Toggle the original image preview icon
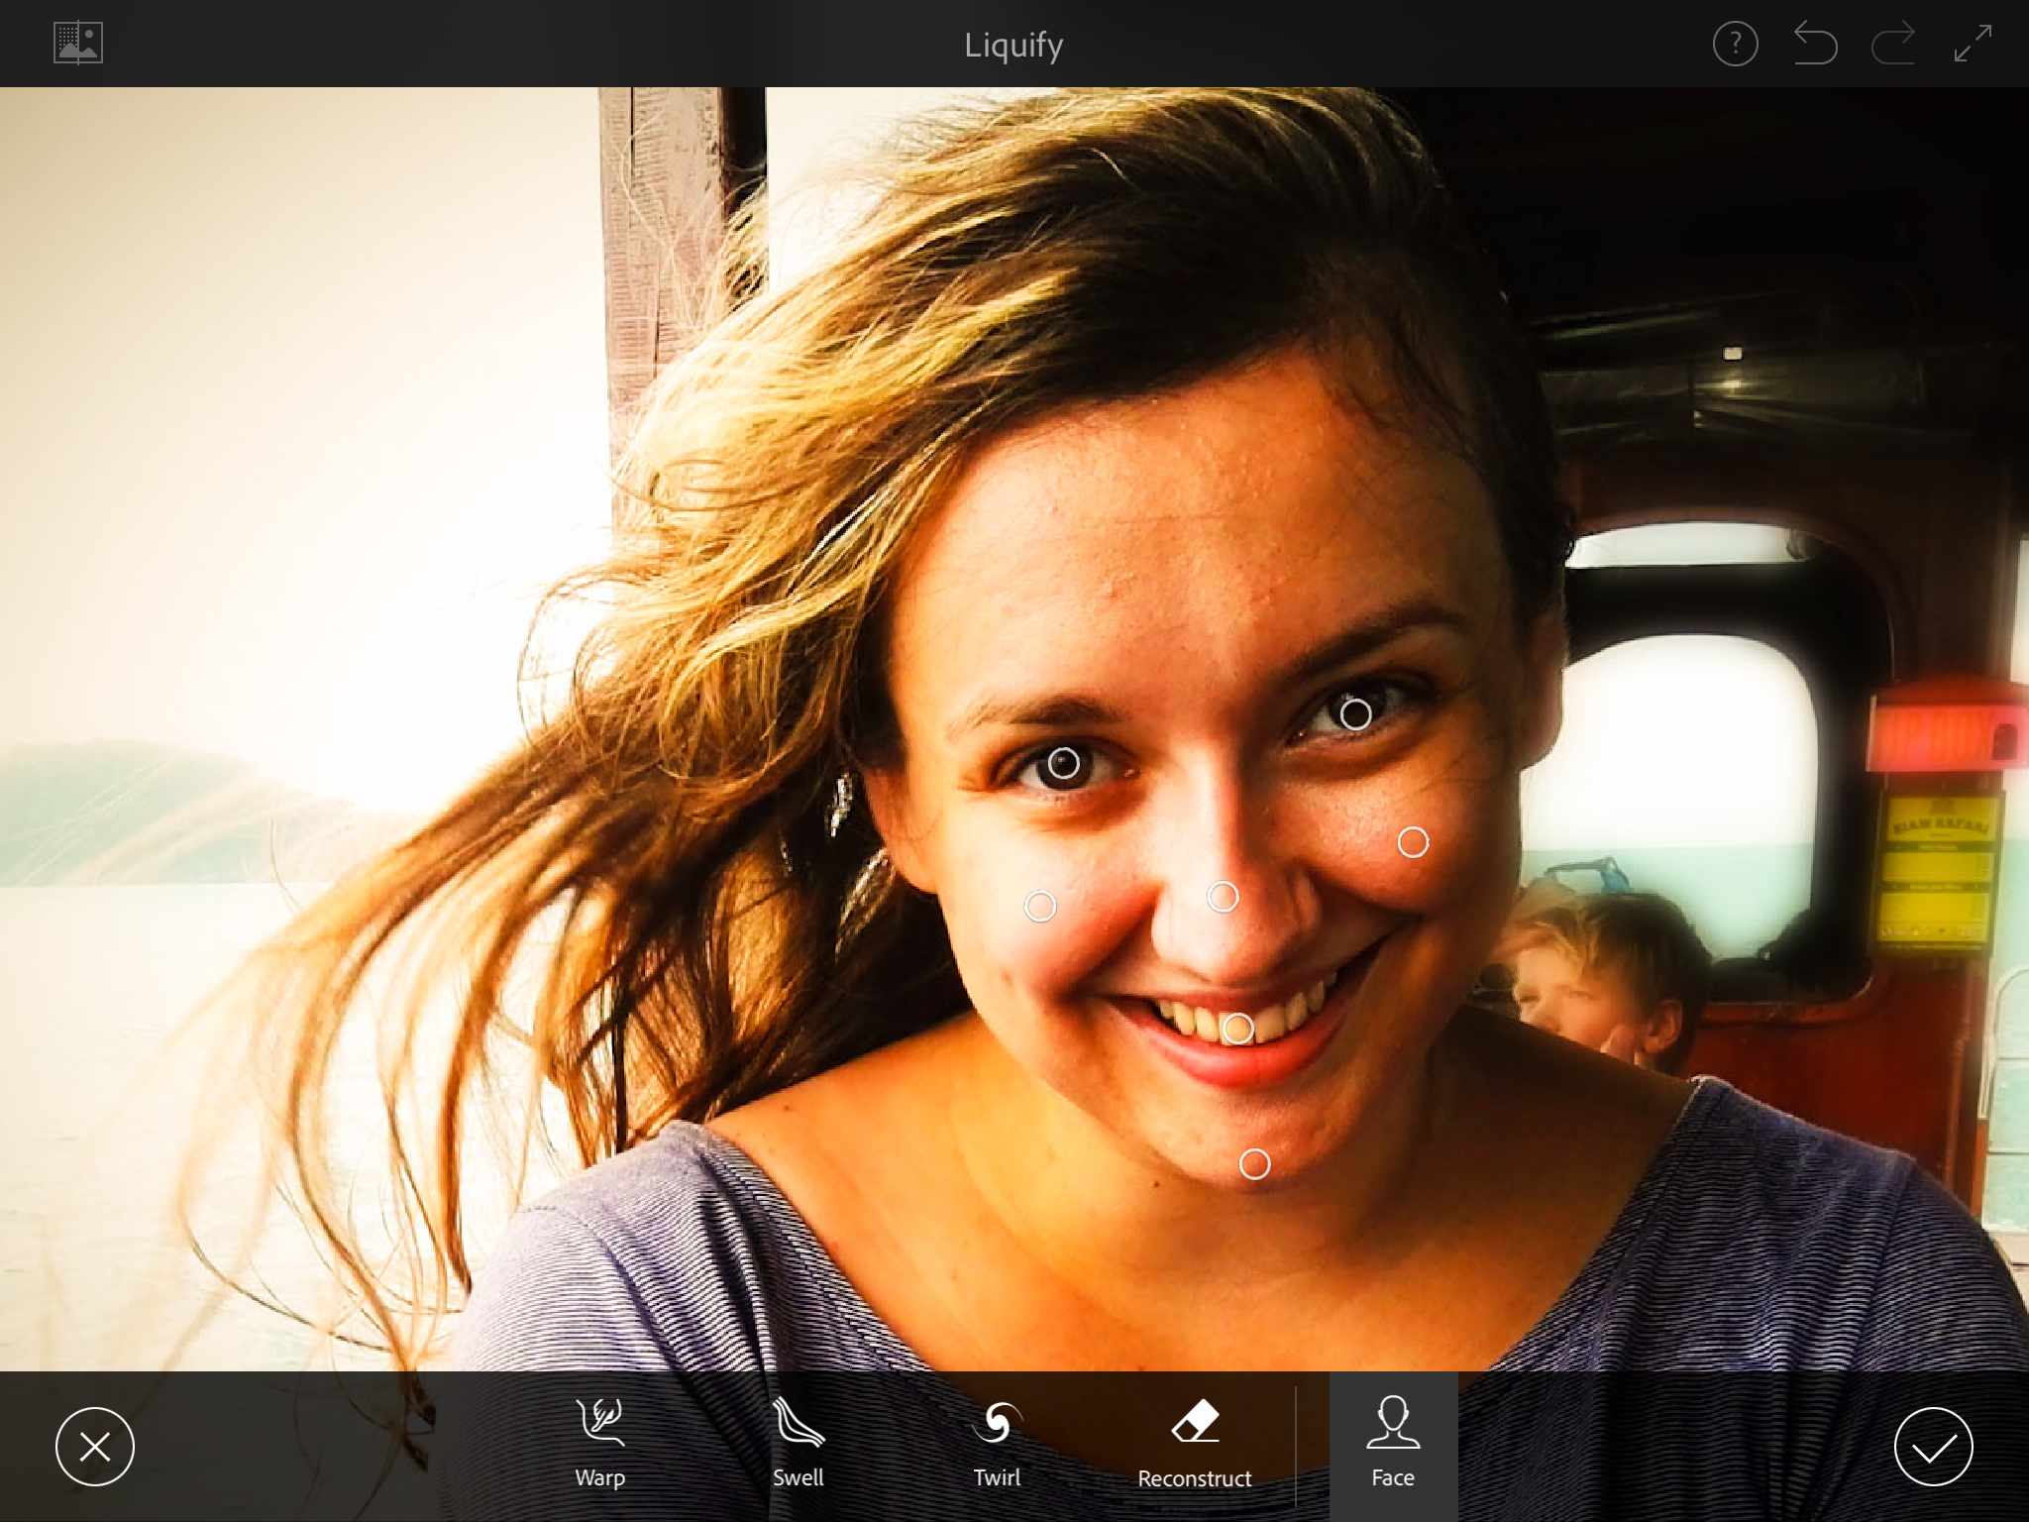The image size is (2029, 1522). point(78,44)
